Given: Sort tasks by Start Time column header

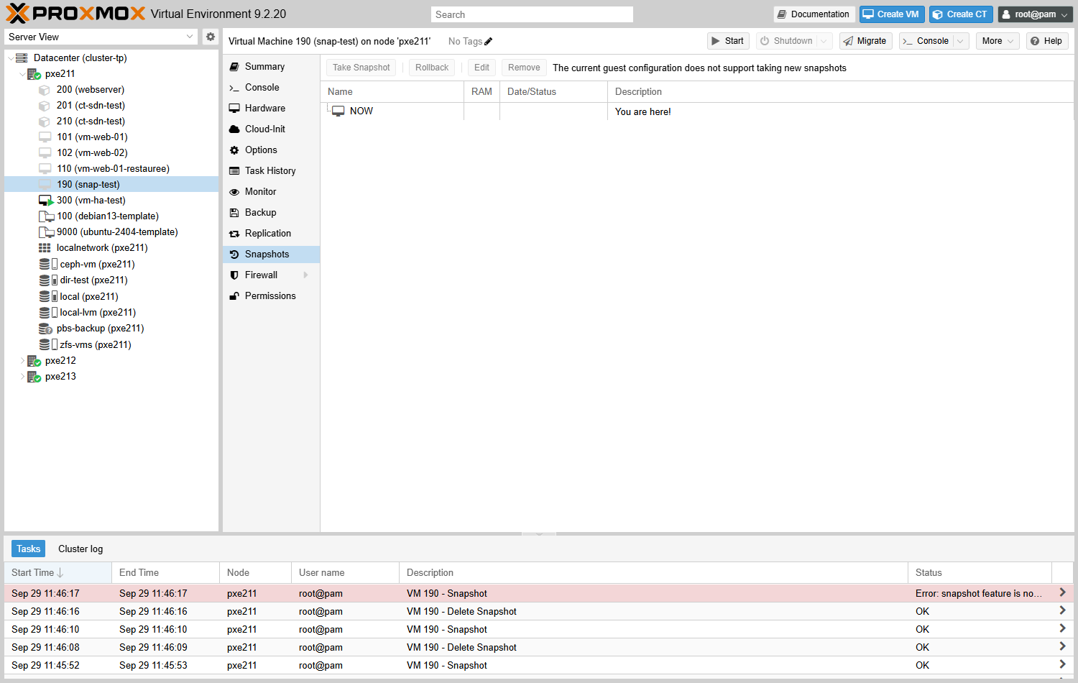Looking at the screenshot, I should (58, 573).
